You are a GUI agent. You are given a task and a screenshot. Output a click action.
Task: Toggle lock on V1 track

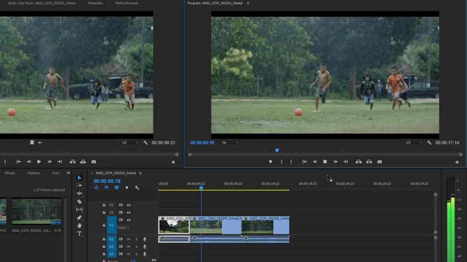104,225
